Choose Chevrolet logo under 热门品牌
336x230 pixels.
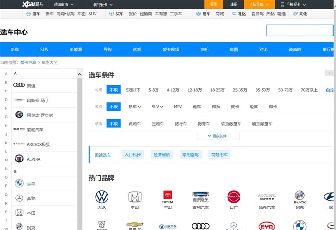coord(134,225)
